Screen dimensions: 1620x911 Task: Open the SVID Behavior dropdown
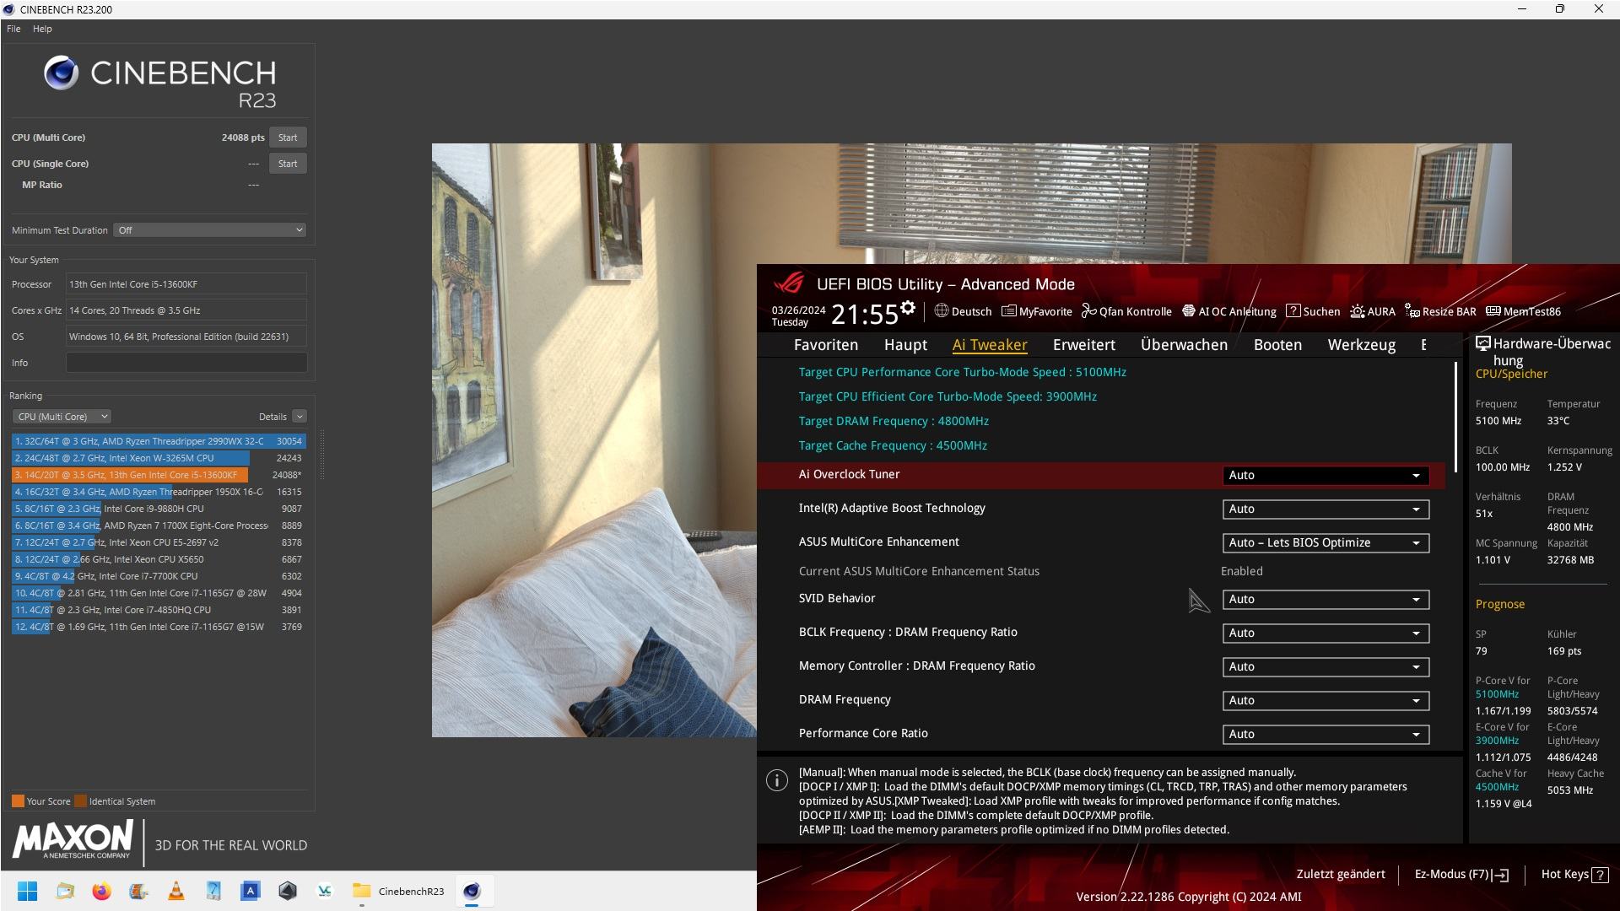tap(1326, 599)
